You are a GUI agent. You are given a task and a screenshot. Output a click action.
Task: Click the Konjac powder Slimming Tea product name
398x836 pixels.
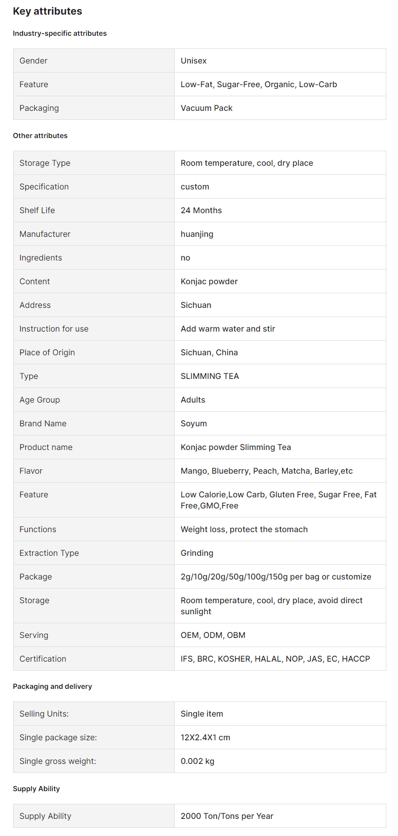236,447
